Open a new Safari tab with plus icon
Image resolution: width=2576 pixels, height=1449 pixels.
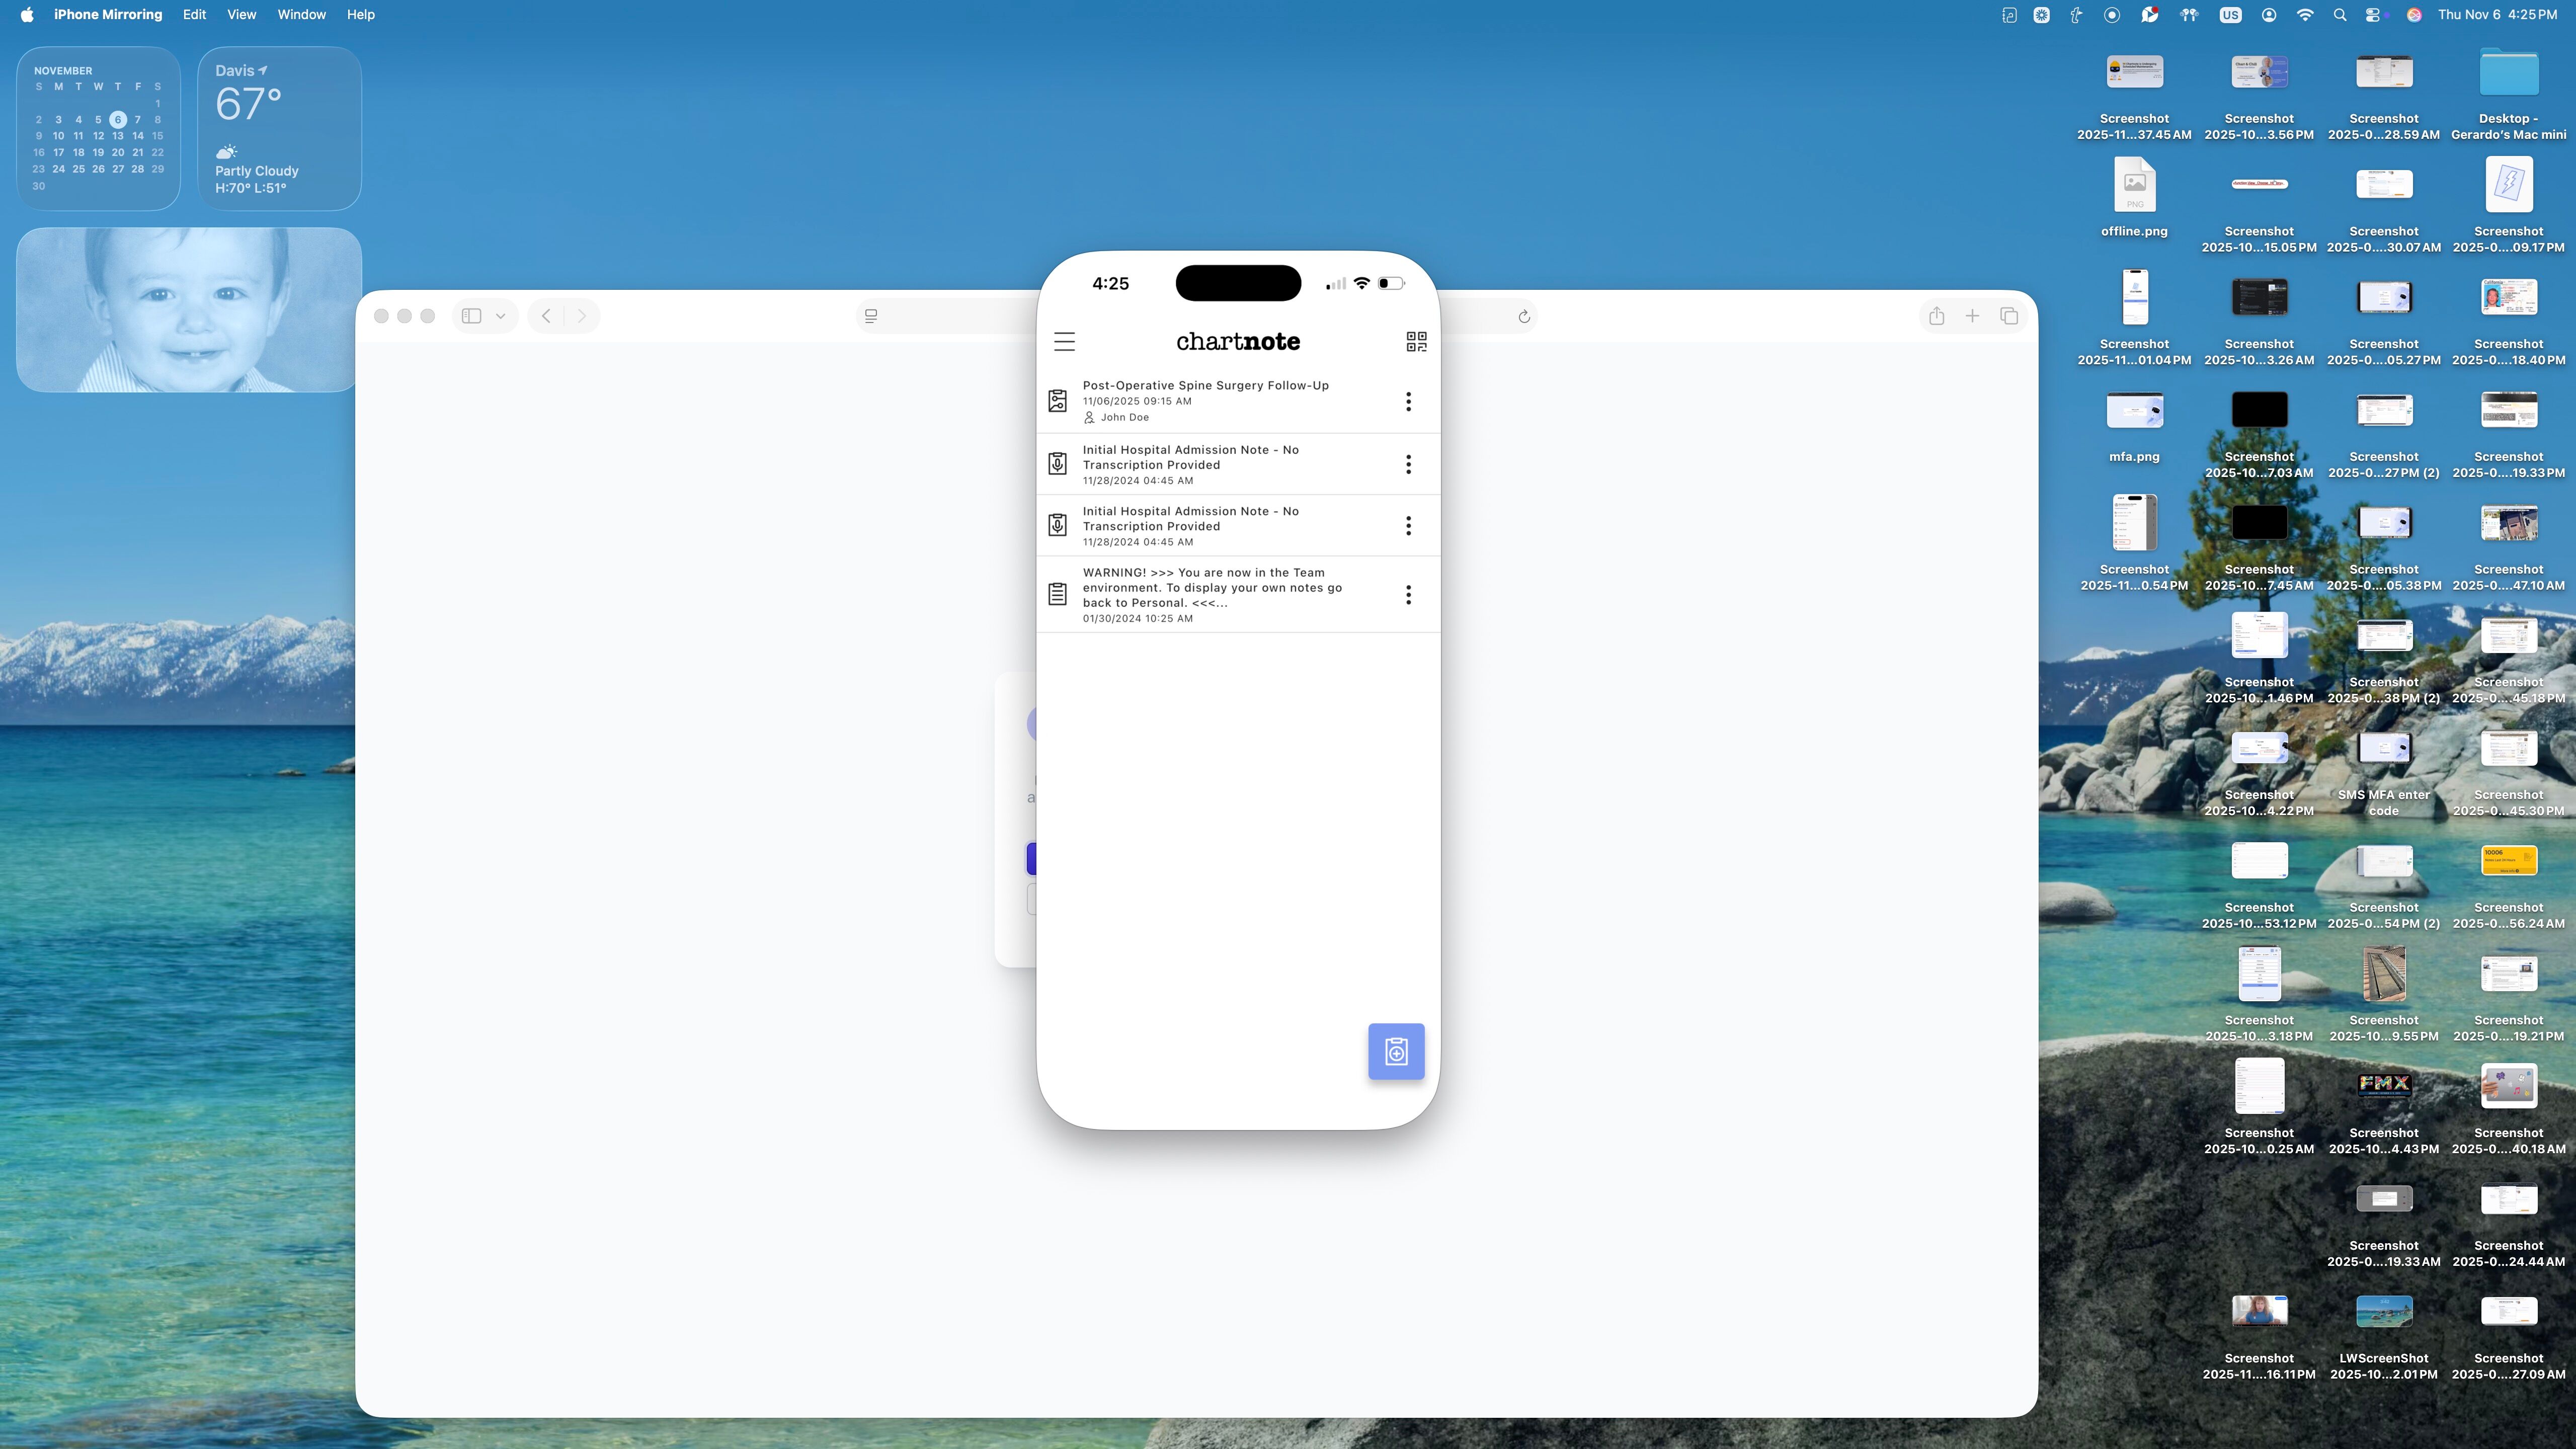[x=1972, y=316]
